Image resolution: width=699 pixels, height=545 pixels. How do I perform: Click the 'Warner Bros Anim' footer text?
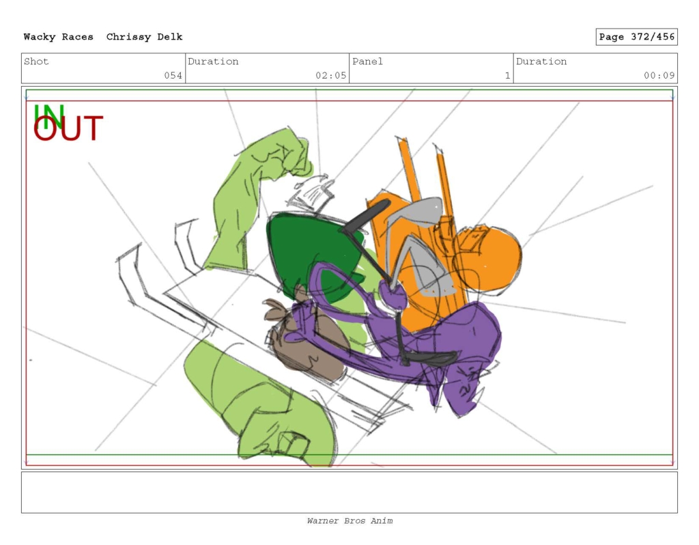click(x=349, y=520)
